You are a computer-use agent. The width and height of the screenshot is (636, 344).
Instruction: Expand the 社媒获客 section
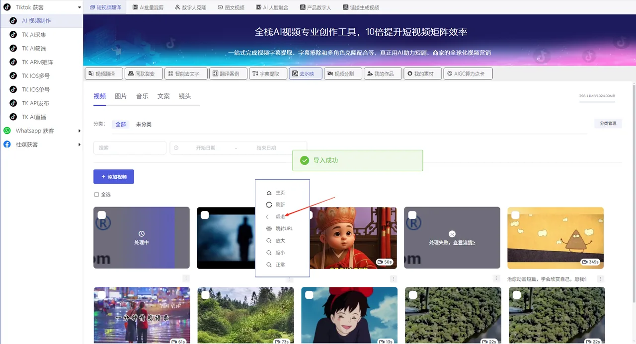pyautogui.click(x=42, y=144)
